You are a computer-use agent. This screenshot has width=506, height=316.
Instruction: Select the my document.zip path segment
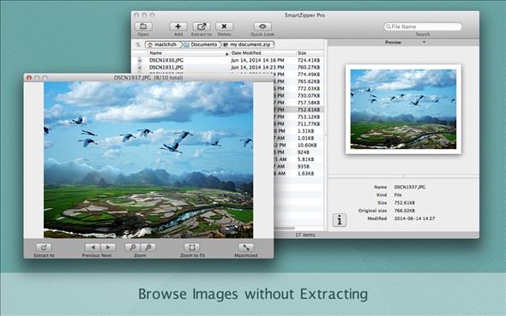click(x=248, y=45)
